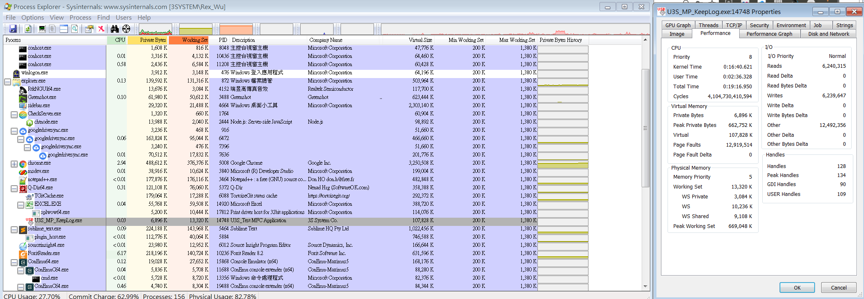The width and height of the screenshot is (864, 299).
Task: Click the process list scroll up arrow
Action: click(645, 40)
